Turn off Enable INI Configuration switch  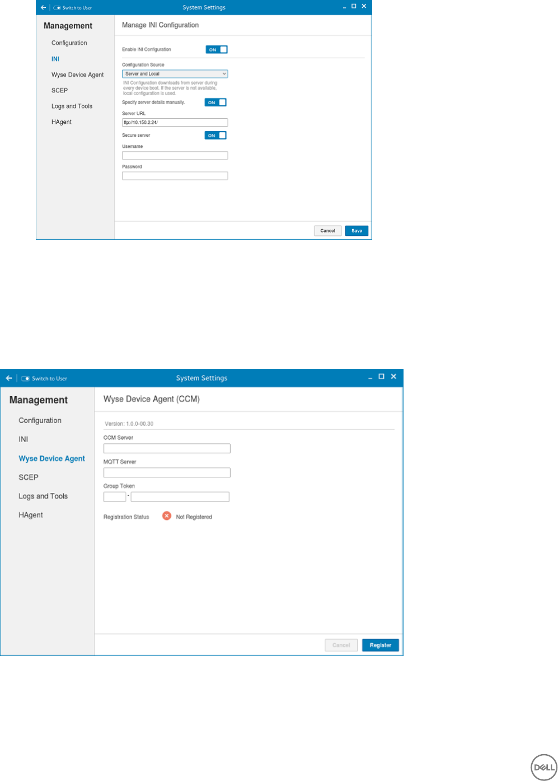pyautogui.click(x=217, y=49)
